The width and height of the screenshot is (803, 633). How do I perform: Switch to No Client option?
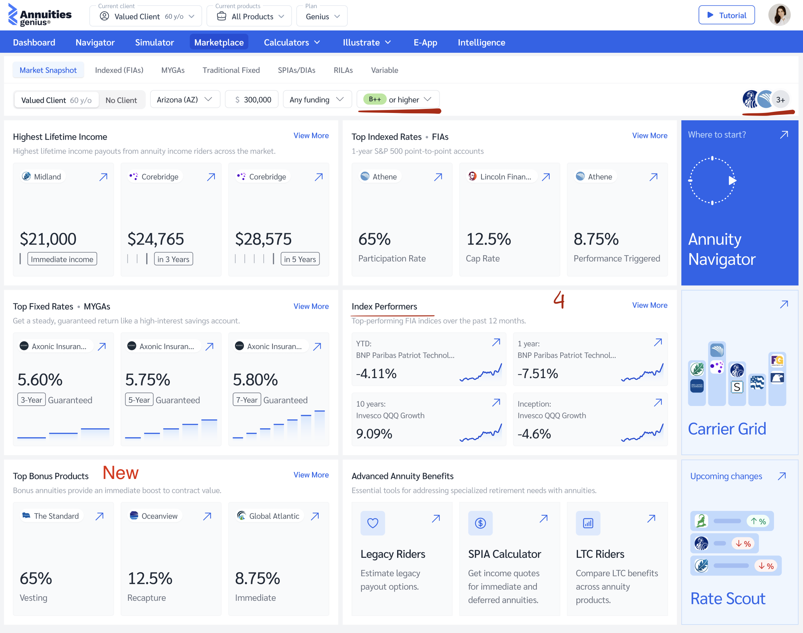pyautogui.click(x=121, y=100)
